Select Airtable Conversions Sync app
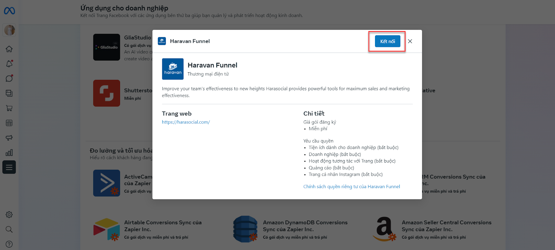 pos(163,226)
